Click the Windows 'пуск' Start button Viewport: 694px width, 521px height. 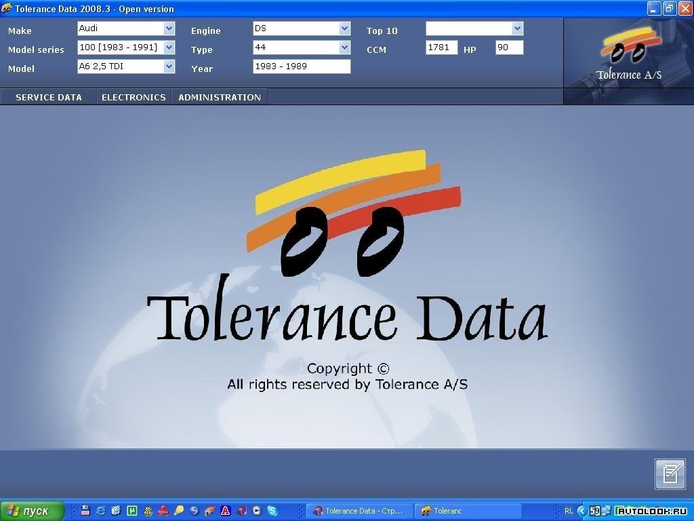(x=31, y=511)
